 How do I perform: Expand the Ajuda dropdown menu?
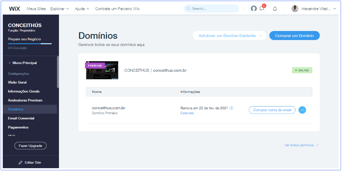(82, 9)
